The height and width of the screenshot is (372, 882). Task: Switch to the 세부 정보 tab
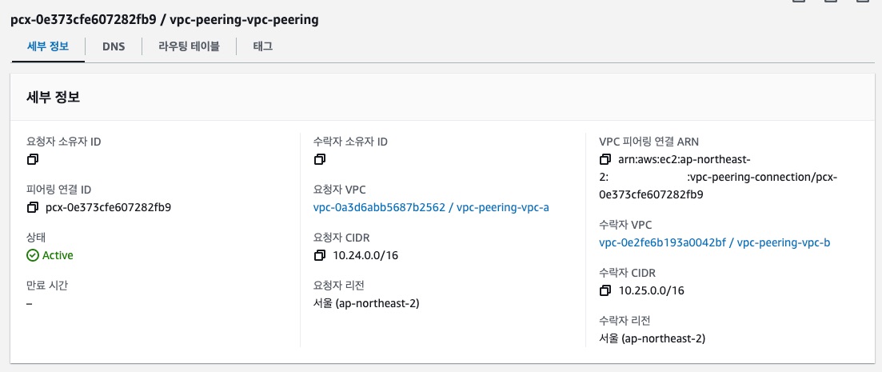click(x=48, y=46)
